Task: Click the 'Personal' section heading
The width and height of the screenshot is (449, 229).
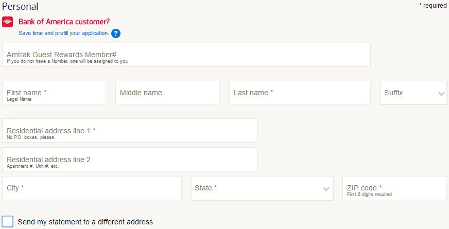Action: 20,6
